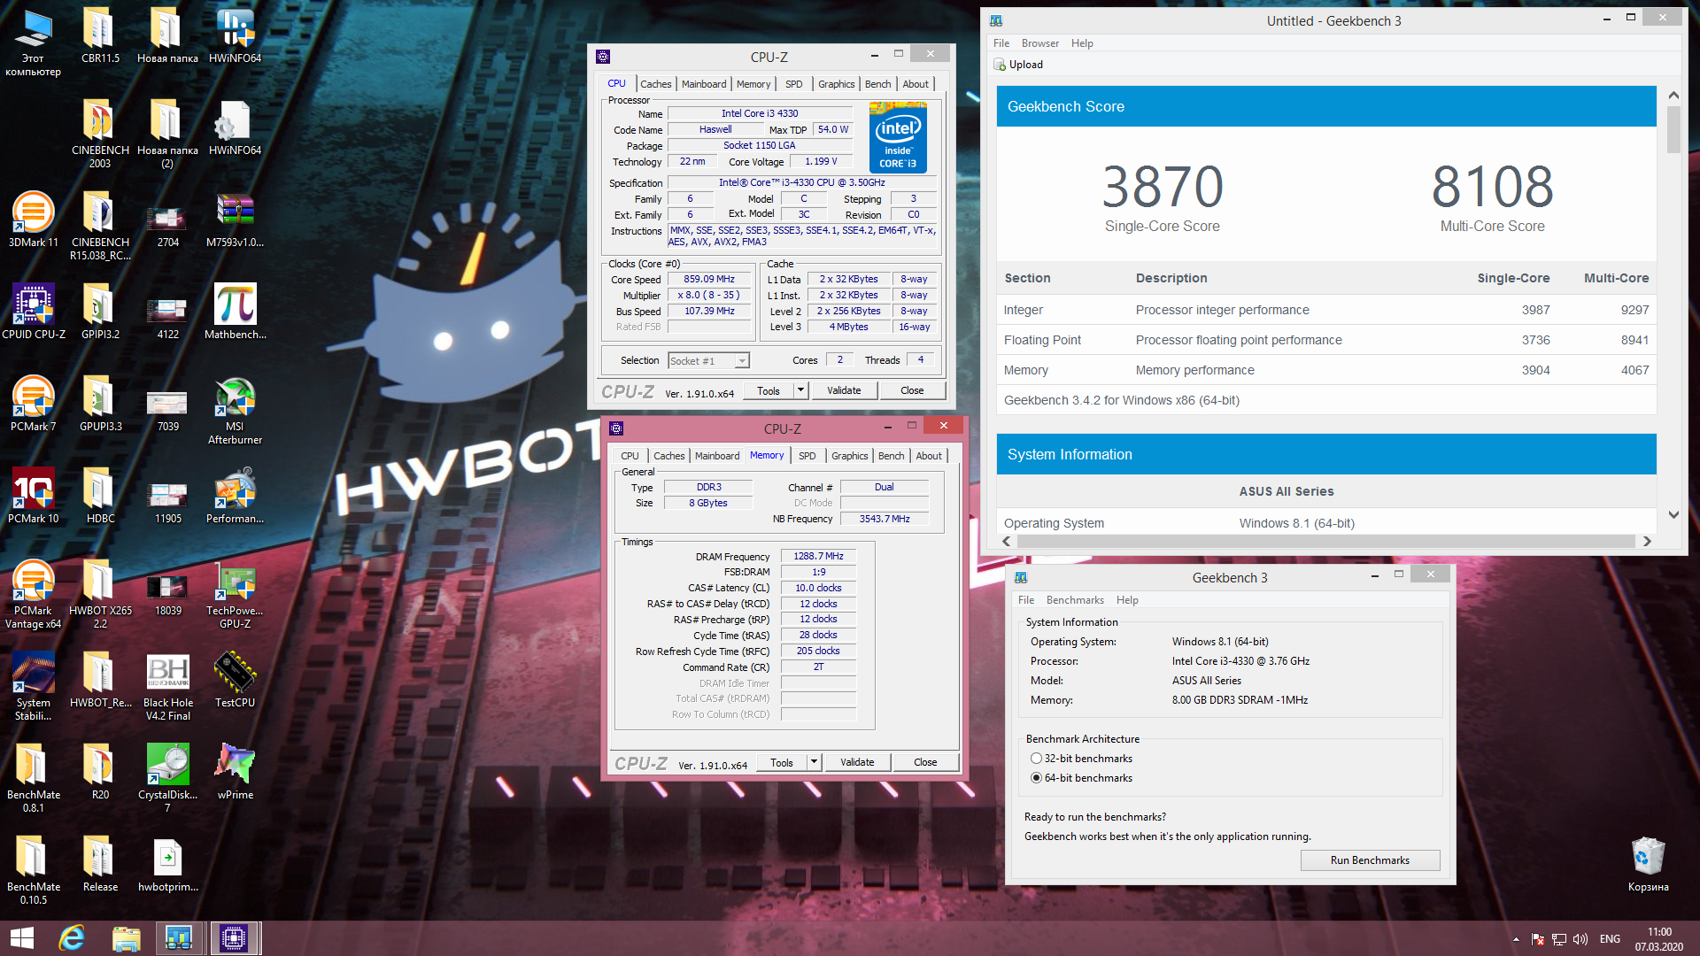The image size is (1700, 956).
Task: Open the HWiNFO64 application shortcut with blue icon
Action: click(x=235, y=36)
